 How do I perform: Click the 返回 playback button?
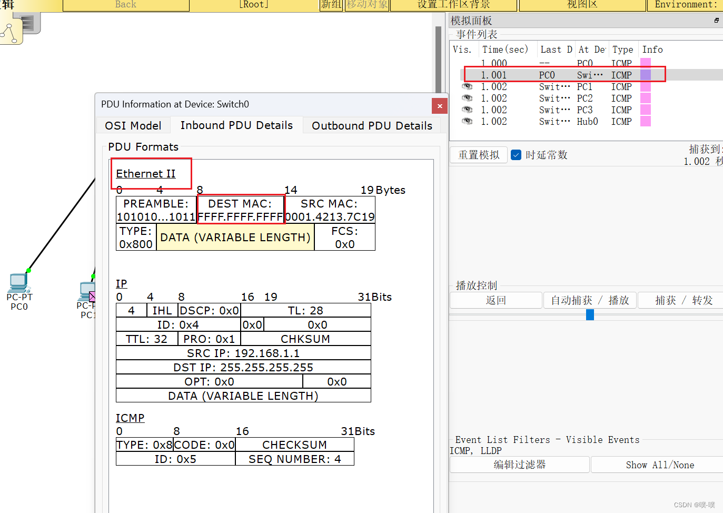coord(496,300)
